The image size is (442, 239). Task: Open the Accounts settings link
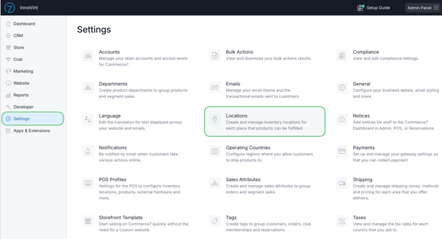[109, 52]
